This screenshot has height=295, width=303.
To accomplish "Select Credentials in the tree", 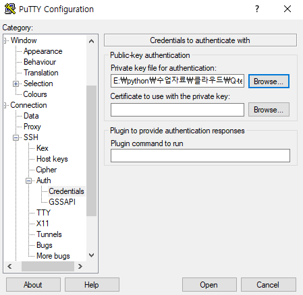I will pyautogui.click(x=66, y=191).
